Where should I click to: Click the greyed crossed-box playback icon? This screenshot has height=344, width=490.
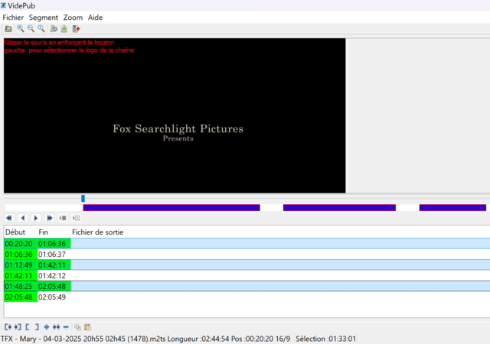[76, 218]
